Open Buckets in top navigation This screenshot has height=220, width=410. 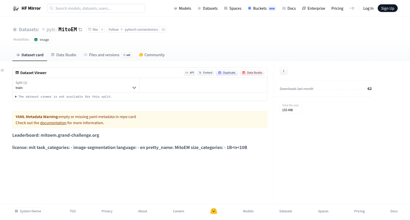click(x=262, y=8)
